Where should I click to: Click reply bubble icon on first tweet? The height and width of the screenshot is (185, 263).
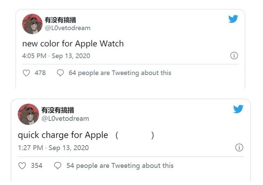point(60,73)
